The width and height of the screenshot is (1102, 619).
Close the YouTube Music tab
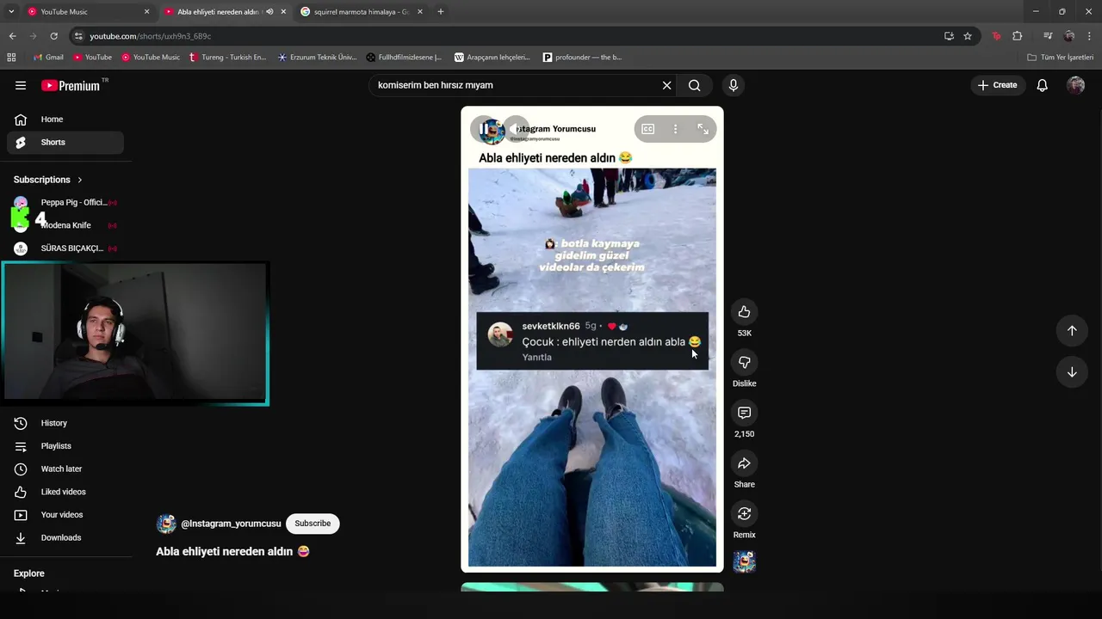146,12
